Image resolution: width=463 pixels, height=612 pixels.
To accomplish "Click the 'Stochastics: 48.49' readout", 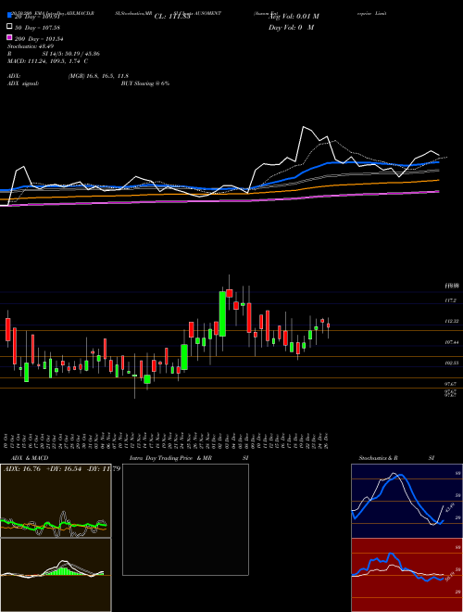I will coord(31,46).
